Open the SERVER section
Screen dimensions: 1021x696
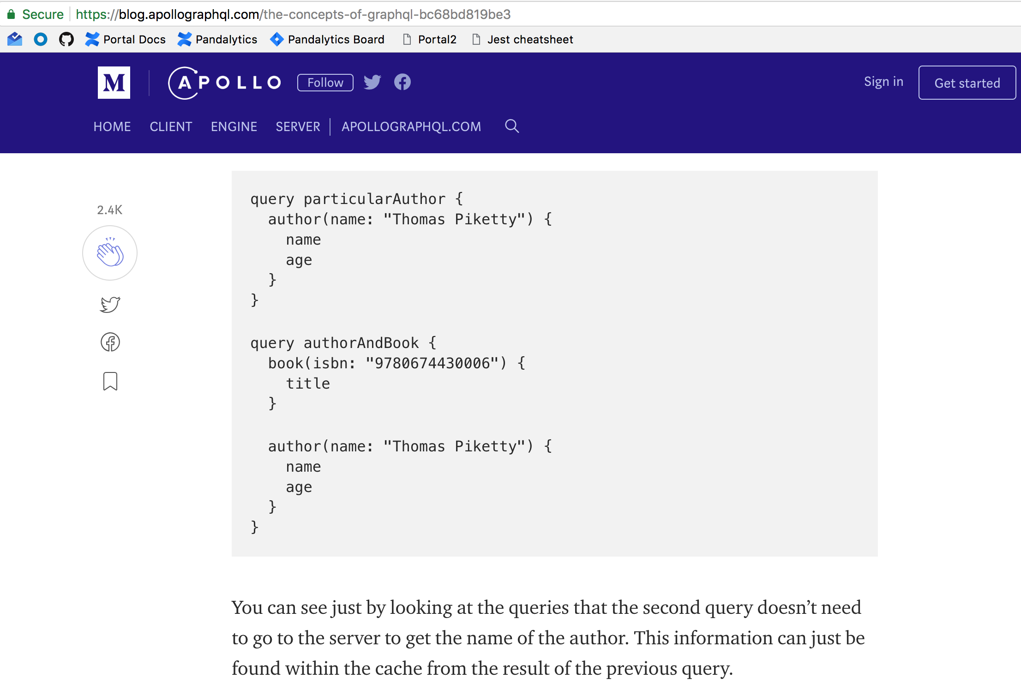[298, 126]
